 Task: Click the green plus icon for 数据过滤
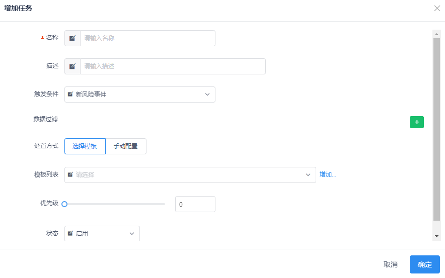[416, 122]
